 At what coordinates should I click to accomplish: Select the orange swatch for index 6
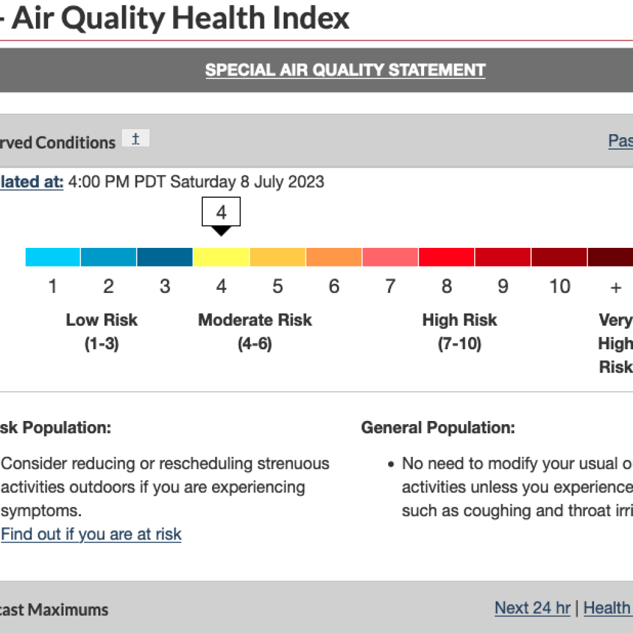coord(334,257)
